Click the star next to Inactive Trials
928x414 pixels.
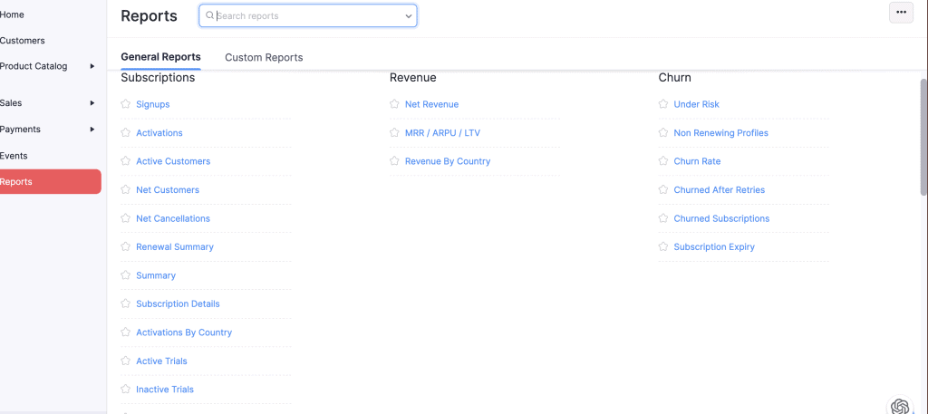(x=125, y=390)
